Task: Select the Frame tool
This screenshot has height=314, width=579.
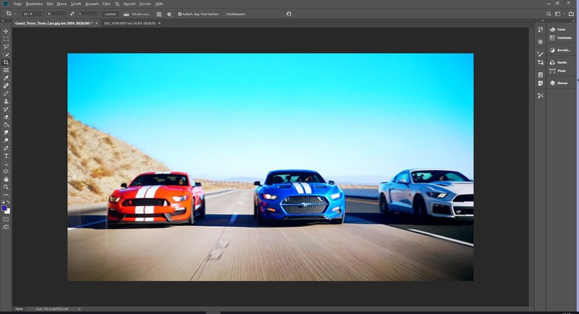Action: (6, 70)
